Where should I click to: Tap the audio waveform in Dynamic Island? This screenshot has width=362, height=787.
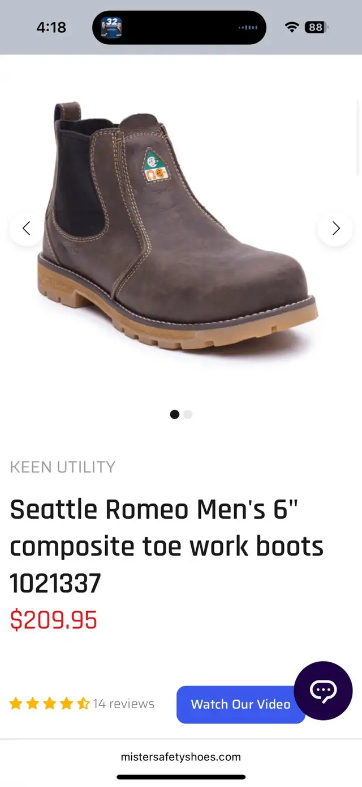point(248,27)
